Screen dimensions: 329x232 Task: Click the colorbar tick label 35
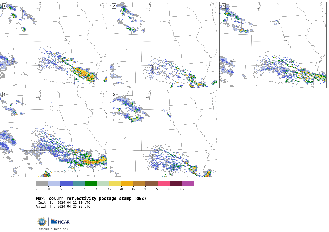coord(109,189)
